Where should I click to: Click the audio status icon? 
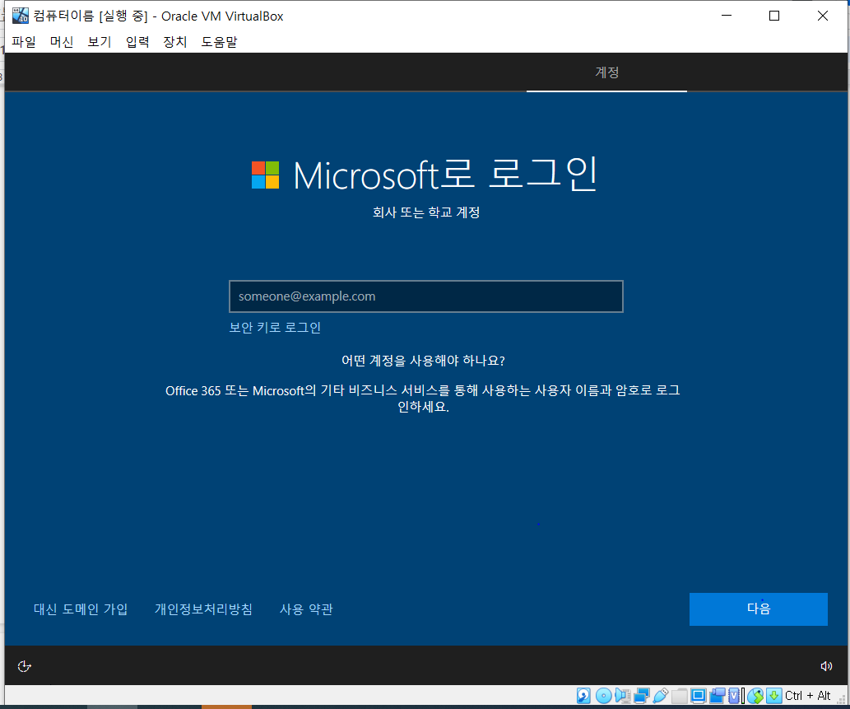(x=623, y=696)
